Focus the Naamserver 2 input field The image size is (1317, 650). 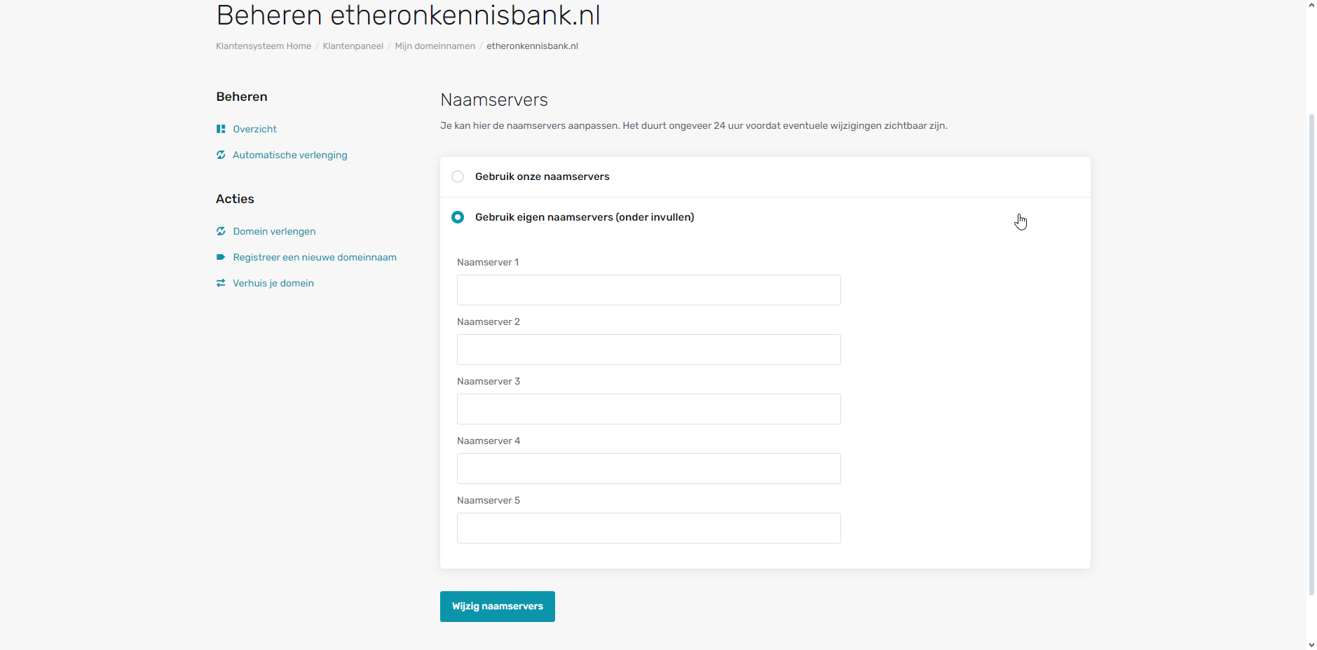tap(648, 350)
